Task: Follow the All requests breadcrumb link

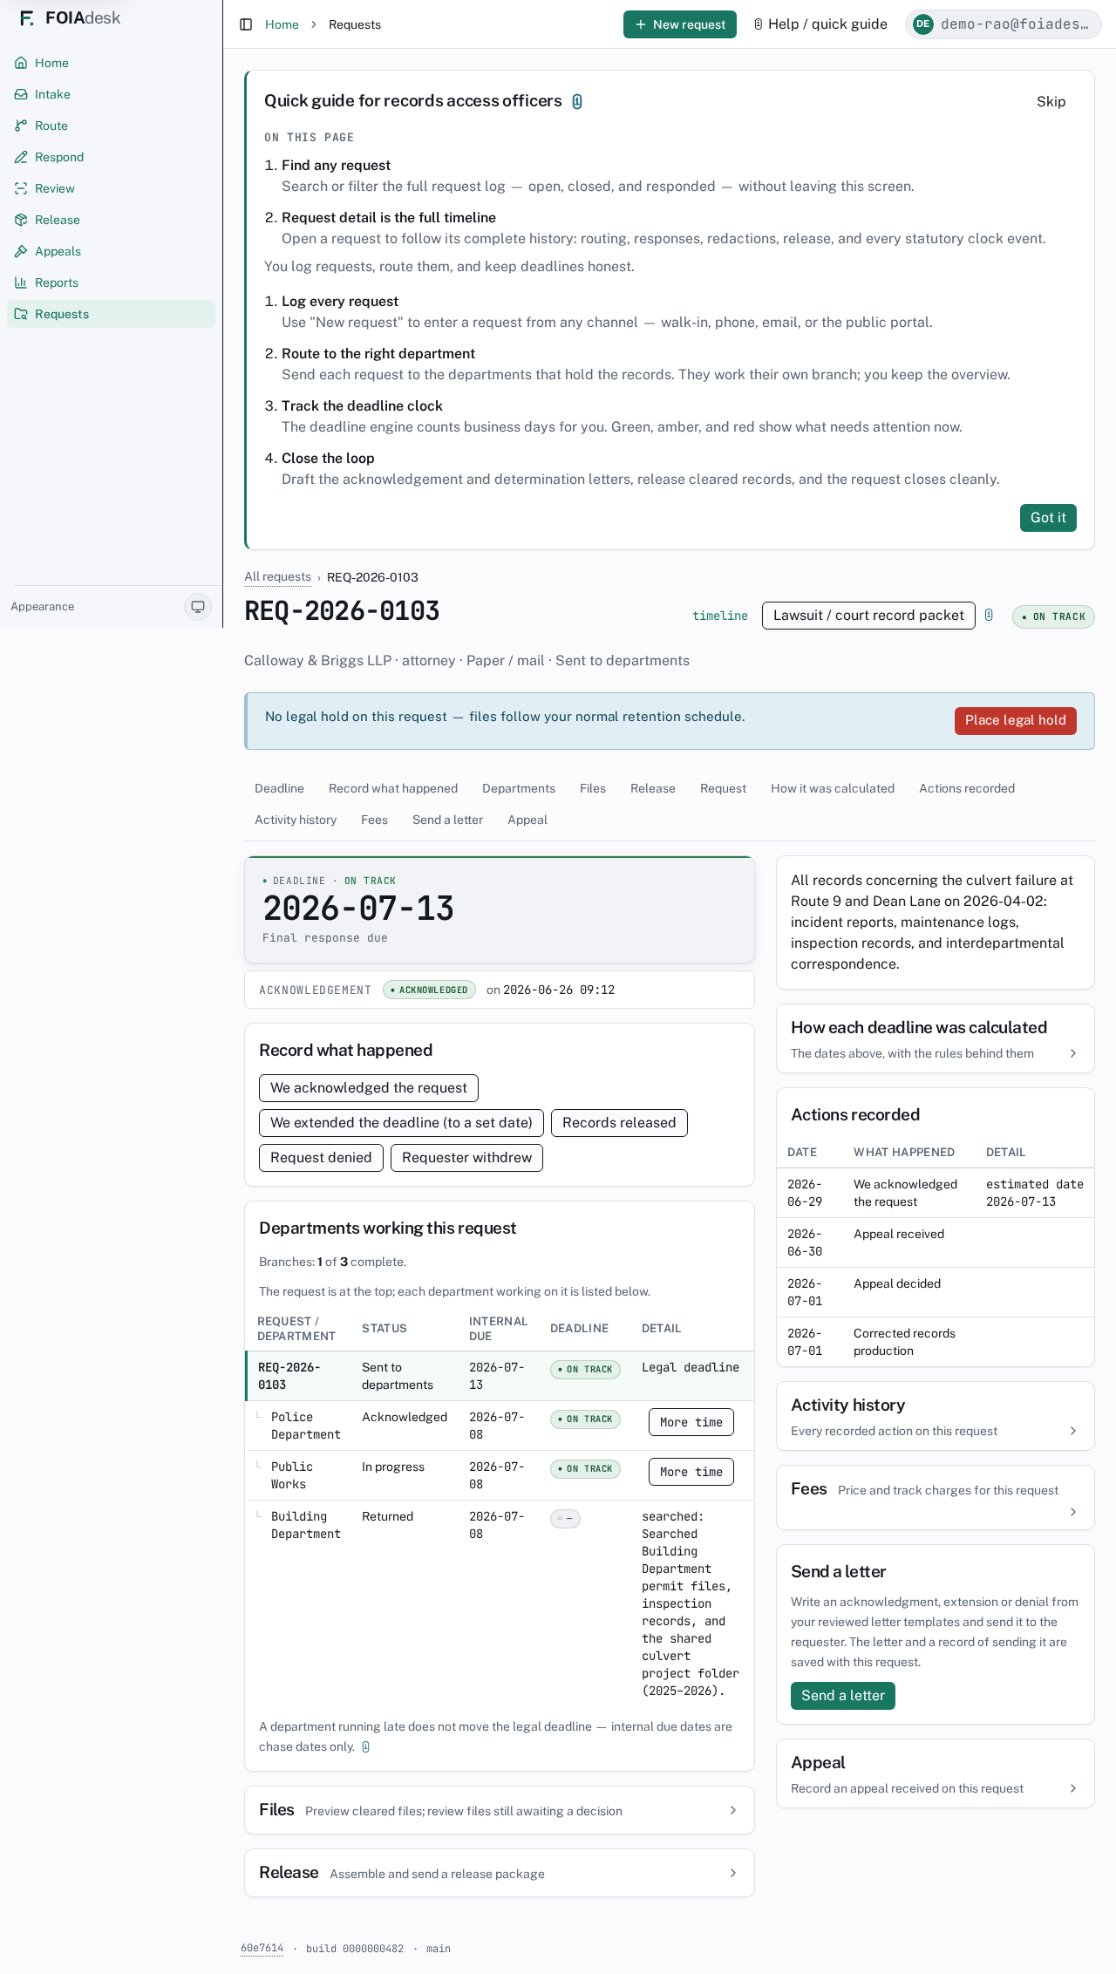Action: pos(277,576)
